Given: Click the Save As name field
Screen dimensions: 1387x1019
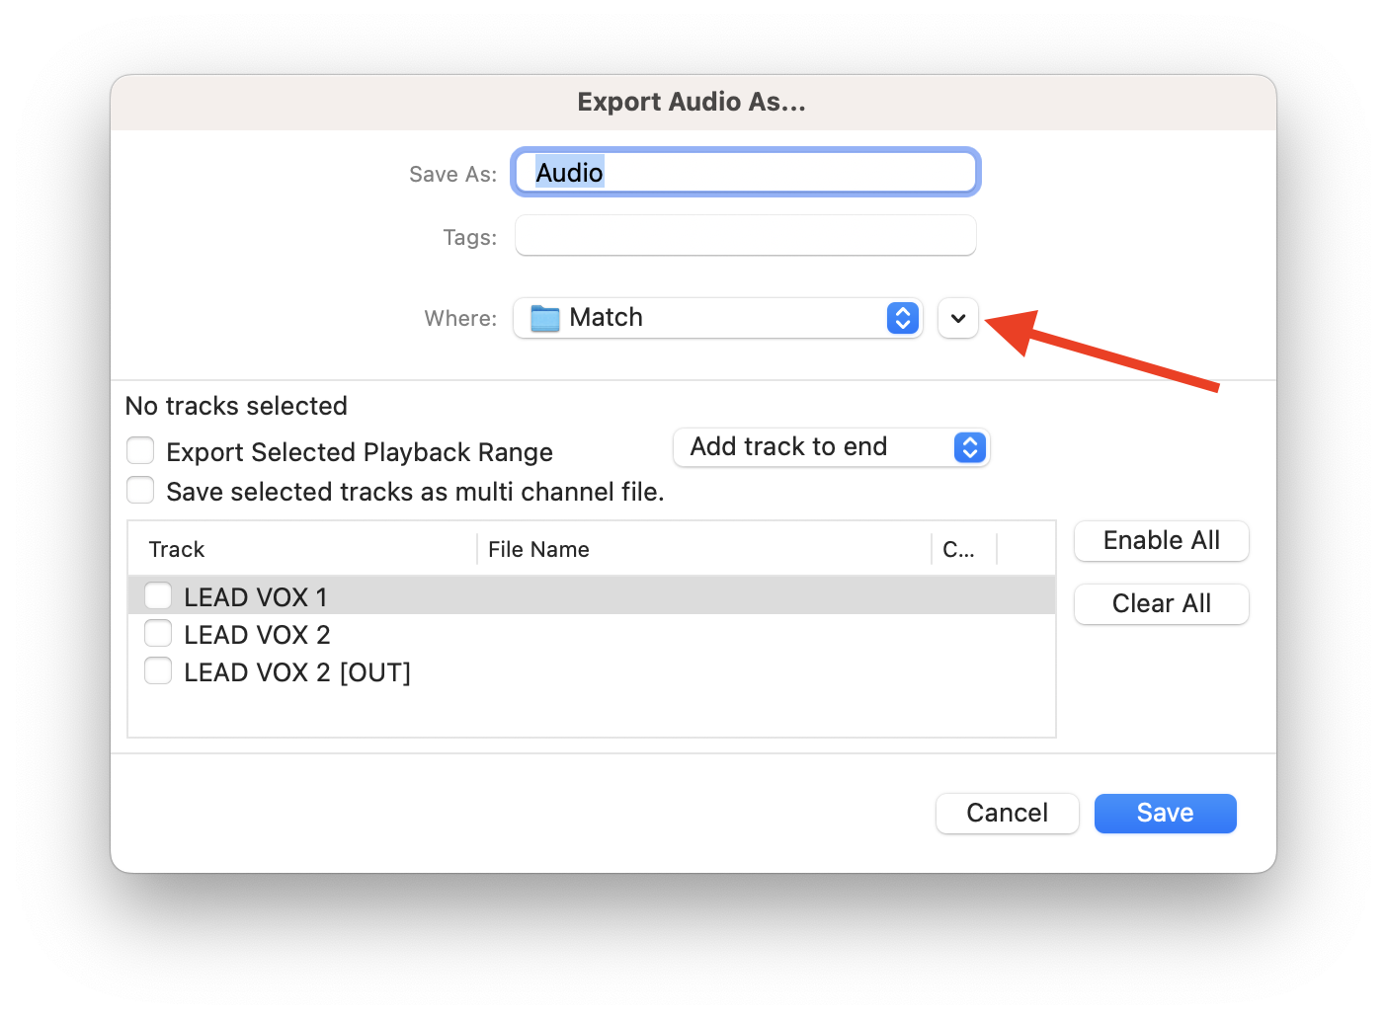Looking at the screenshot, I should [x=745, y=173].
